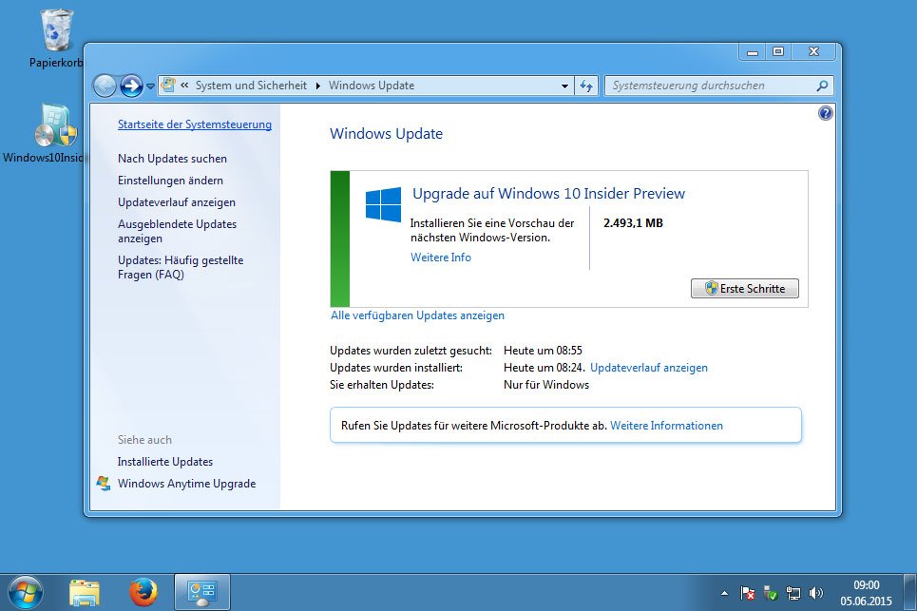Select the Windows10Insider desktop shortcut icon
Viewport: 917px width, 611px height.
pyautogui.click(x=55, y=125)
